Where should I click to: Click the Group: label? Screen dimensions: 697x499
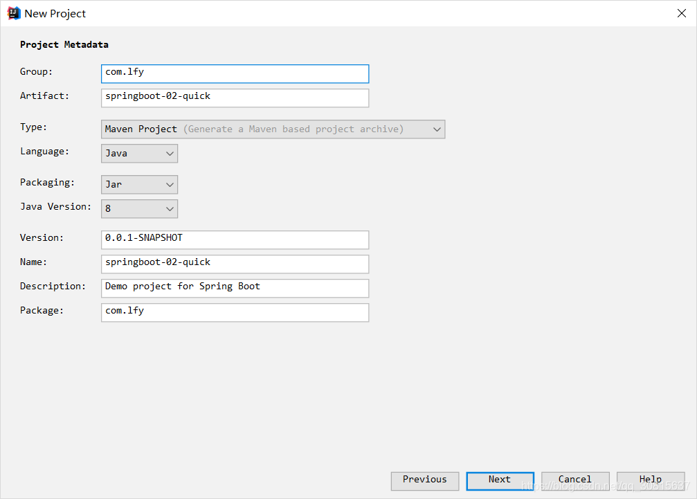click(37, 71)
